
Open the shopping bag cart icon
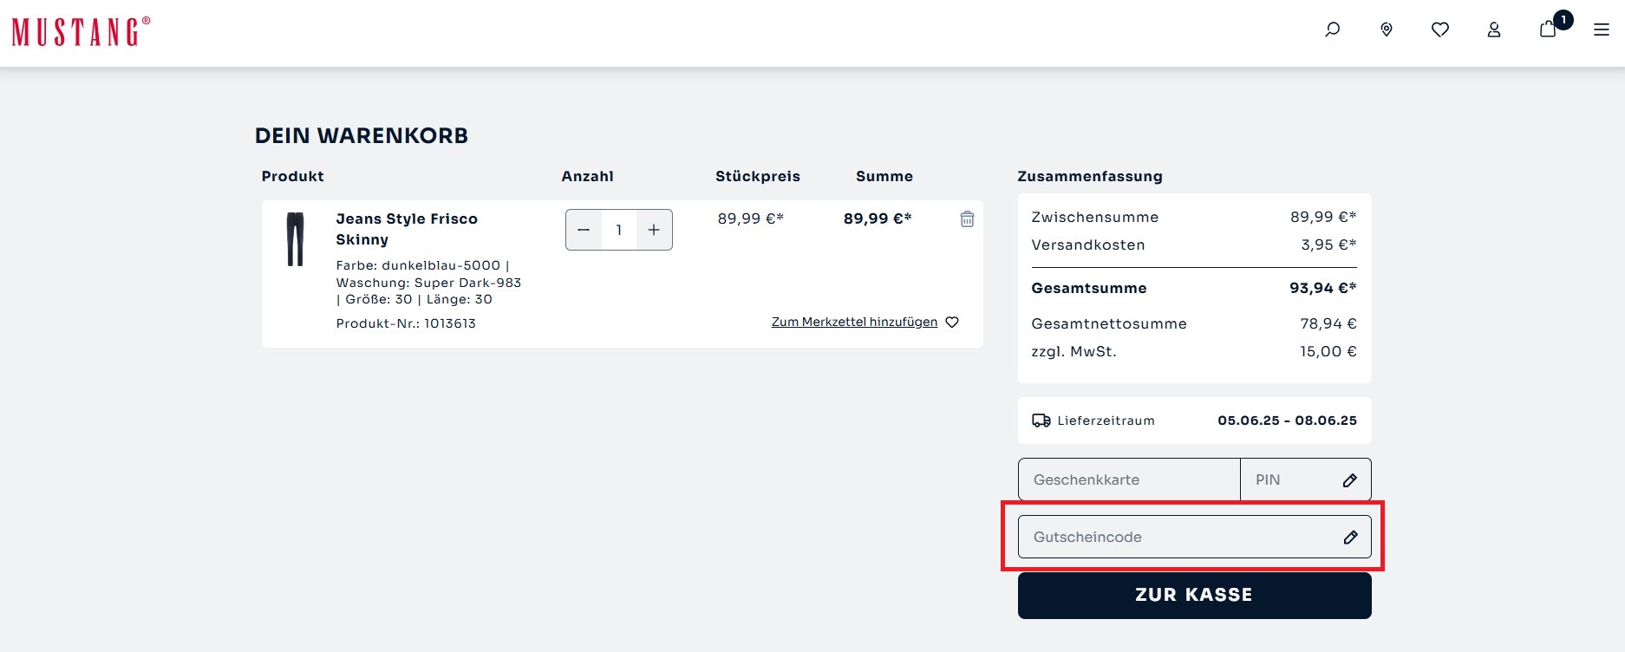(1548, 29)
